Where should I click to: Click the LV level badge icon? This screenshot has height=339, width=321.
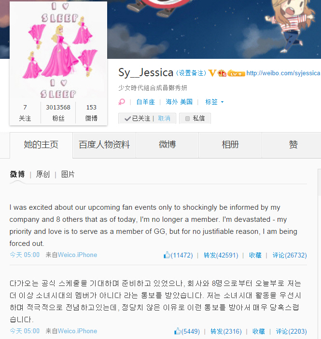pos(236,73)
